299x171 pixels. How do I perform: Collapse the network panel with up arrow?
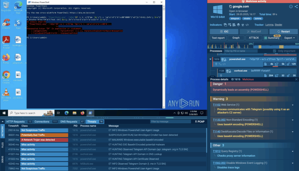(x=2, y=122)
